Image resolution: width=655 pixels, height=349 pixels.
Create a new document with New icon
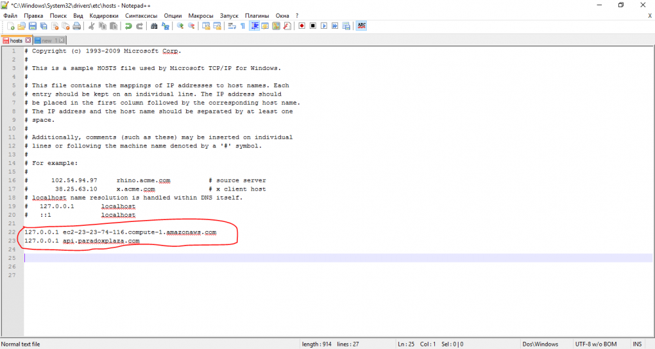click(11, 26)
